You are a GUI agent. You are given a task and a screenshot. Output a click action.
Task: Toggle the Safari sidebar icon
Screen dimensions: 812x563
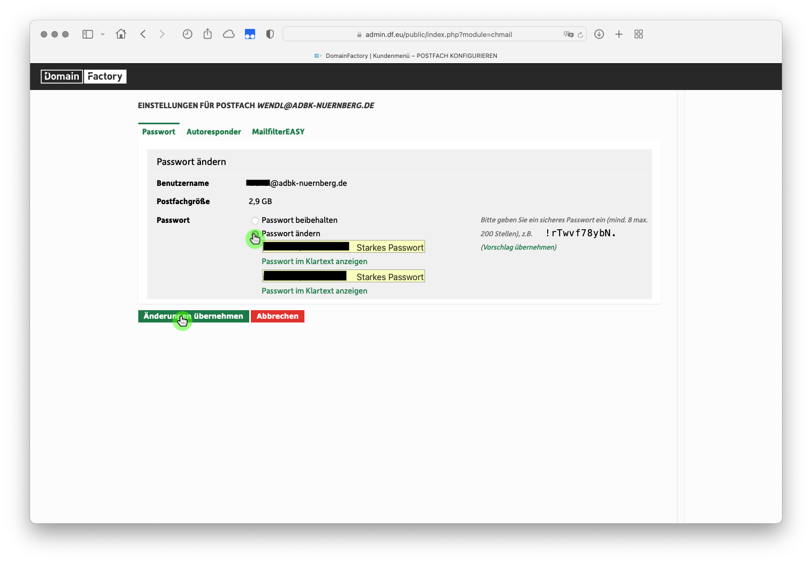[87, 34]
